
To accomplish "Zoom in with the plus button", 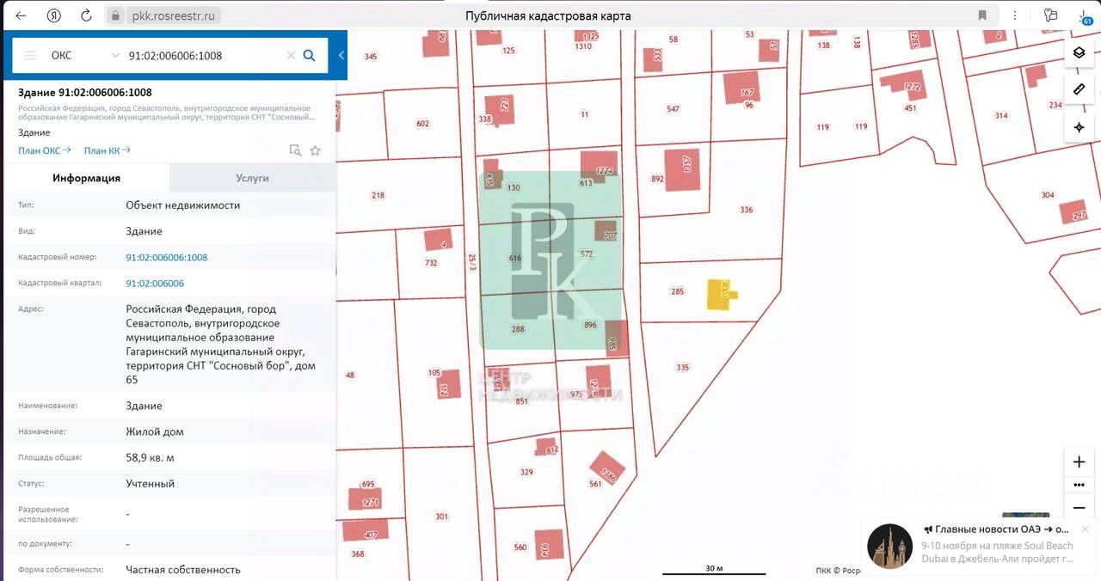I will pos(1079,462).
